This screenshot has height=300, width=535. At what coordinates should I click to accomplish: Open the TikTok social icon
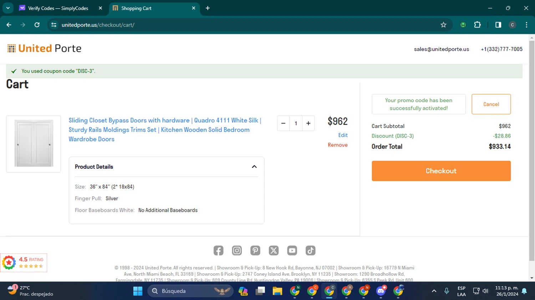(x=311, y=251)
